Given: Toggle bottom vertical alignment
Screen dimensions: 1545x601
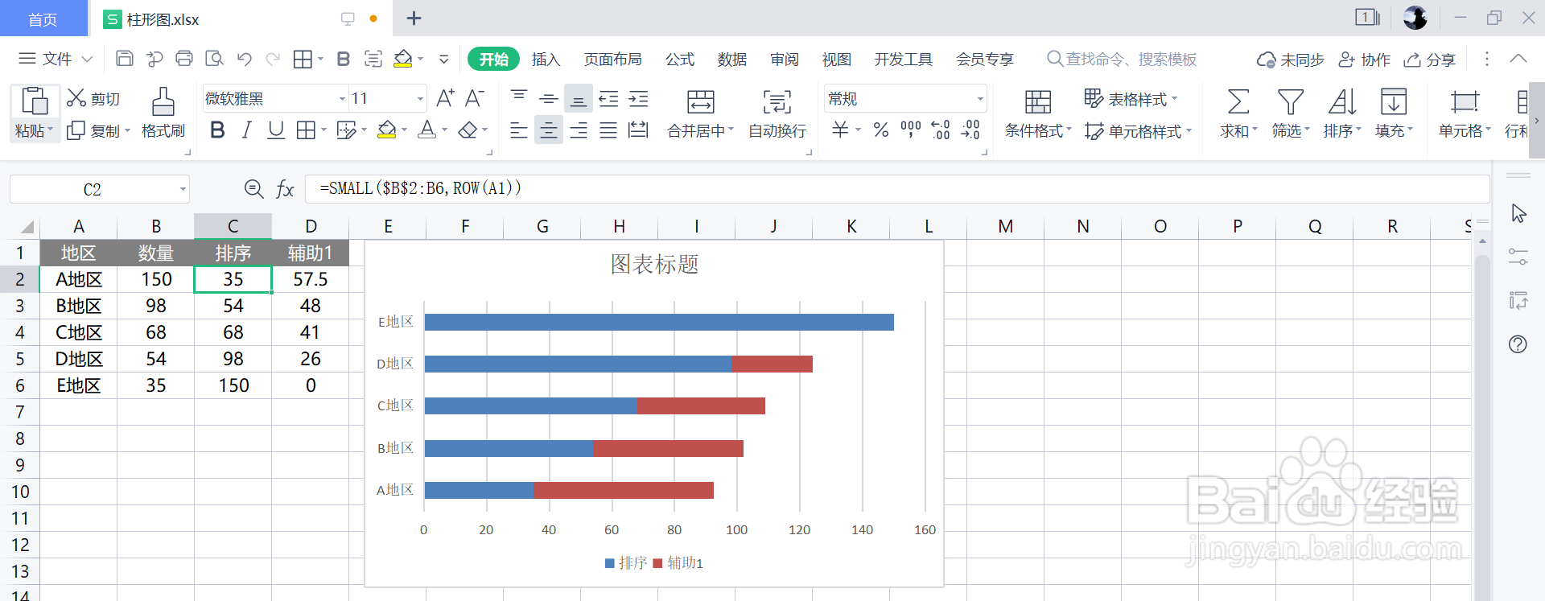Looking at the screenshot, I should [579, 99].
